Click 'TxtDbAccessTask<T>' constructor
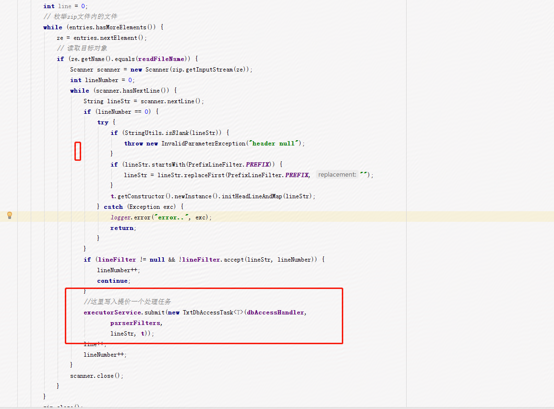Viewport: 554px width, 409px height. pos(213,313)
